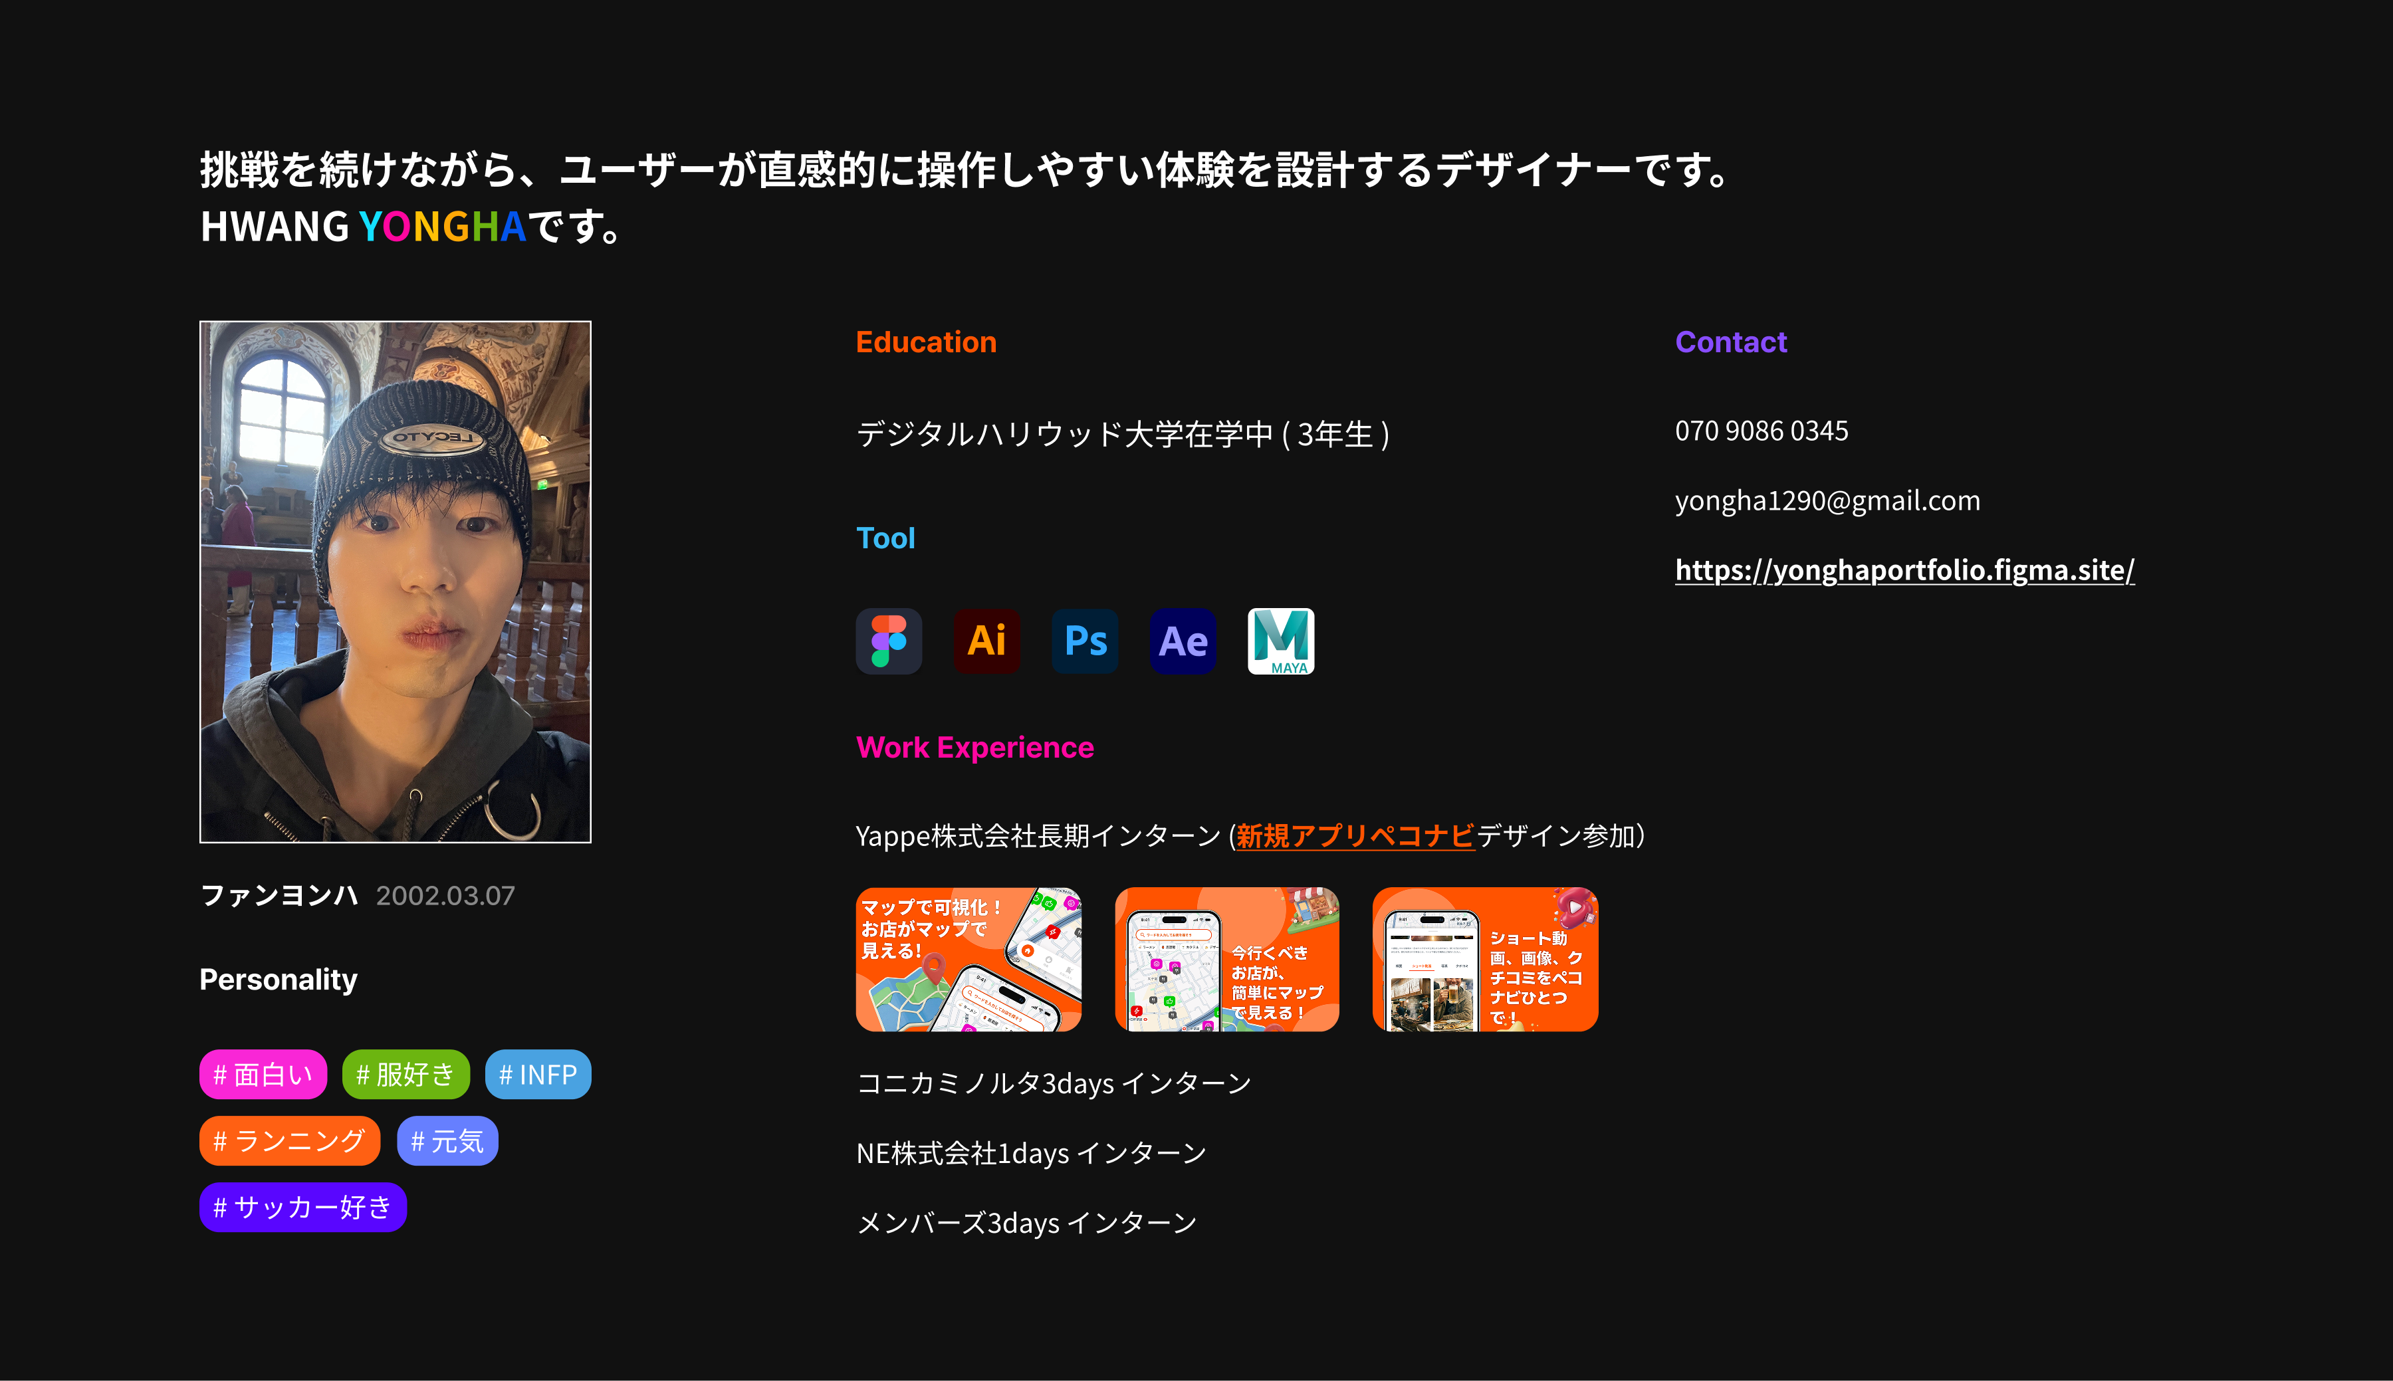2393x1381 pixels.
Task: Click the phone number 070 9086 0345
Action: point(1760,431)
